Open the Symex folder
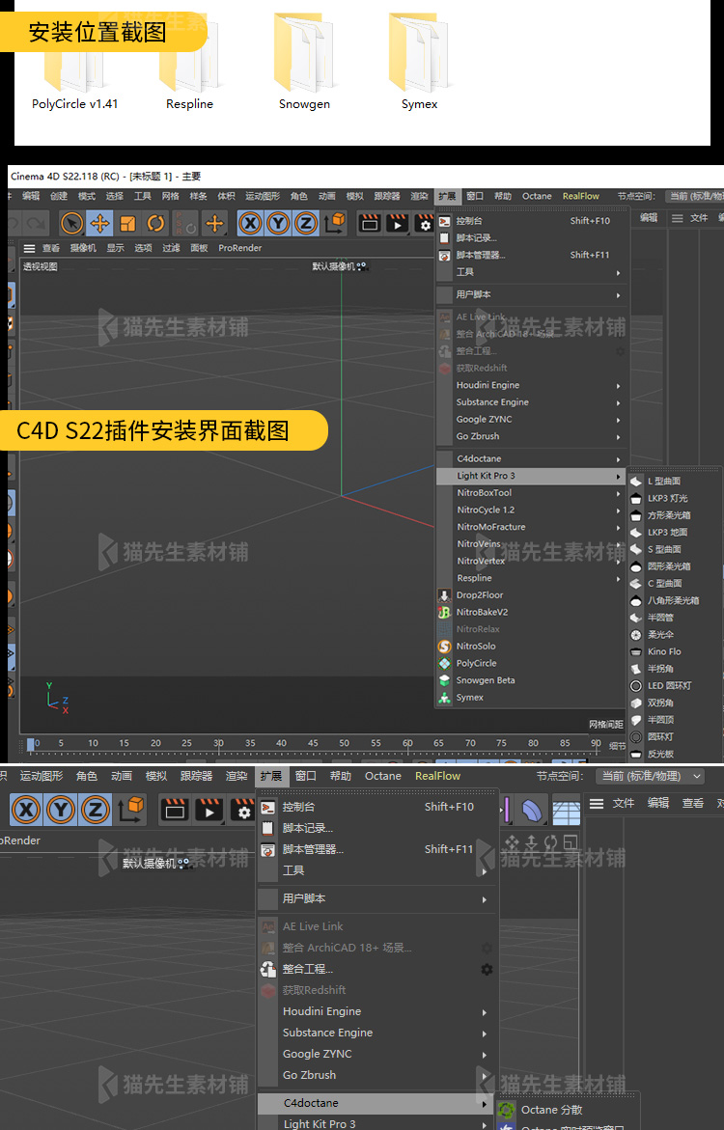 pos(419,64)
